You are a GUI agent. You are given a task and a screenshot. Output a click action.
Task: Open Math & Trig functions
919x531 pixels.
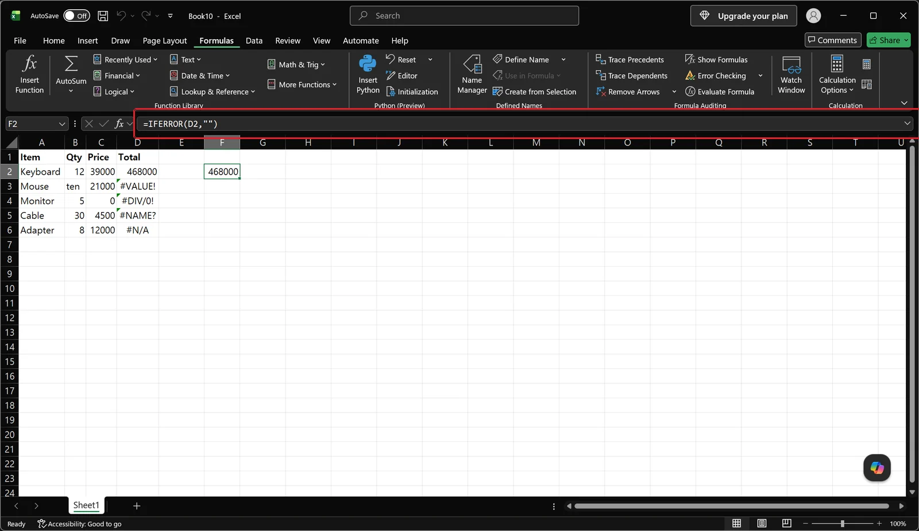[x=296, y=64]
